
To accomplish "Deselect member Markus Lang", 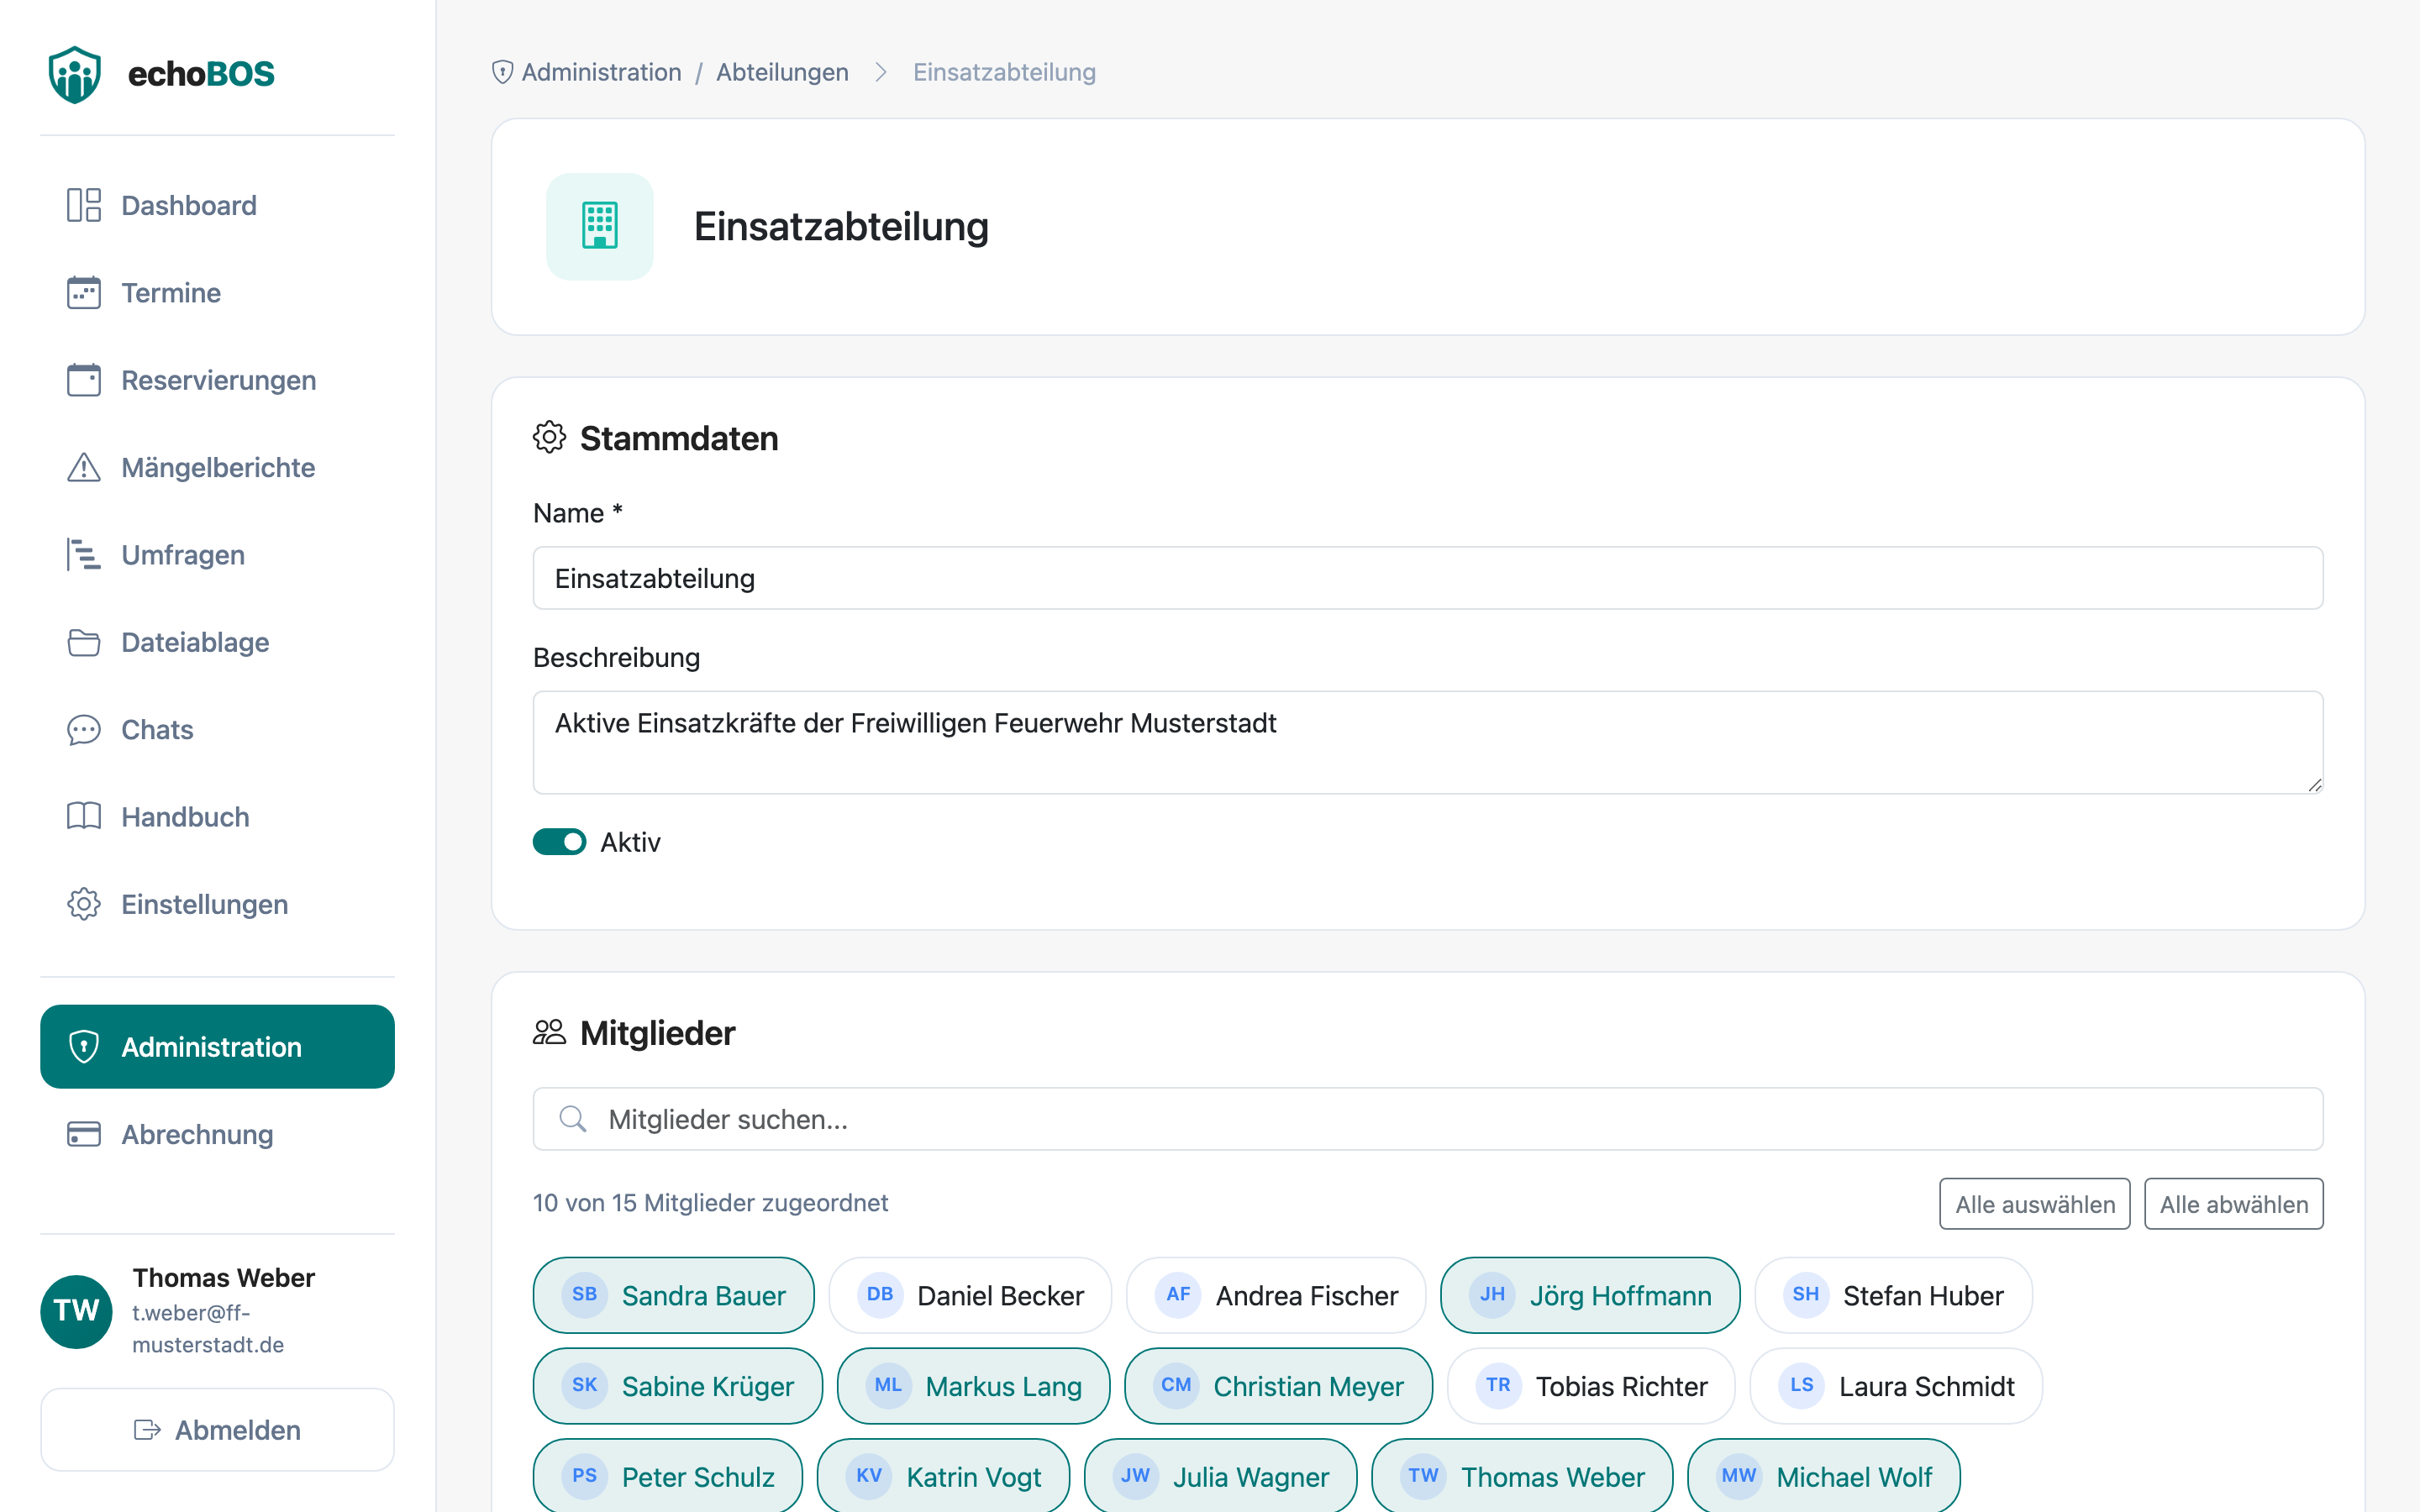I will [x=974, y=1386].
